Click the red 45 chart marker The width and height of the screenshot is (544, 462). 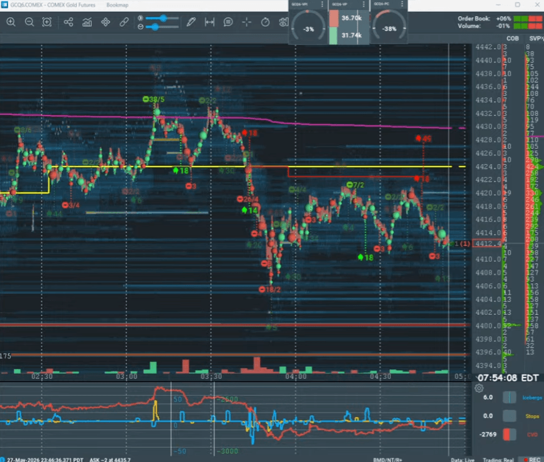[x=424, y=139]
